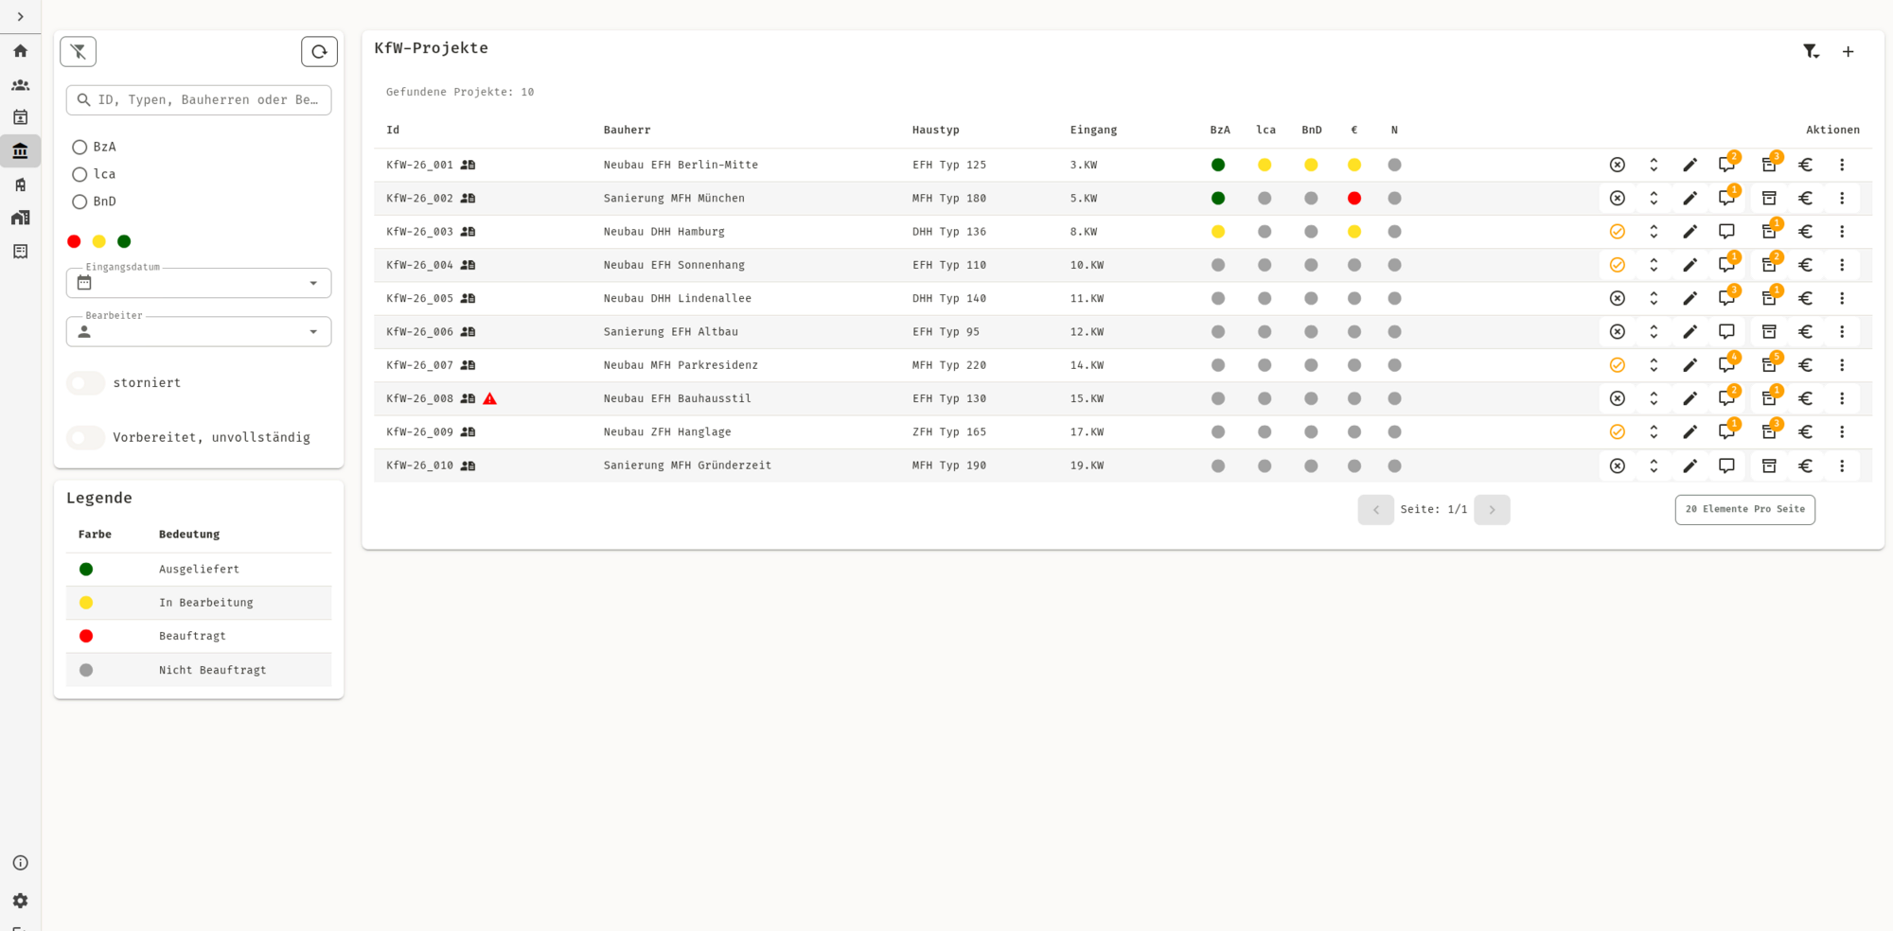The image size is (1893, 931).
Task: Click the orange checkmark for KfW-26_009
Action: 1618,432
